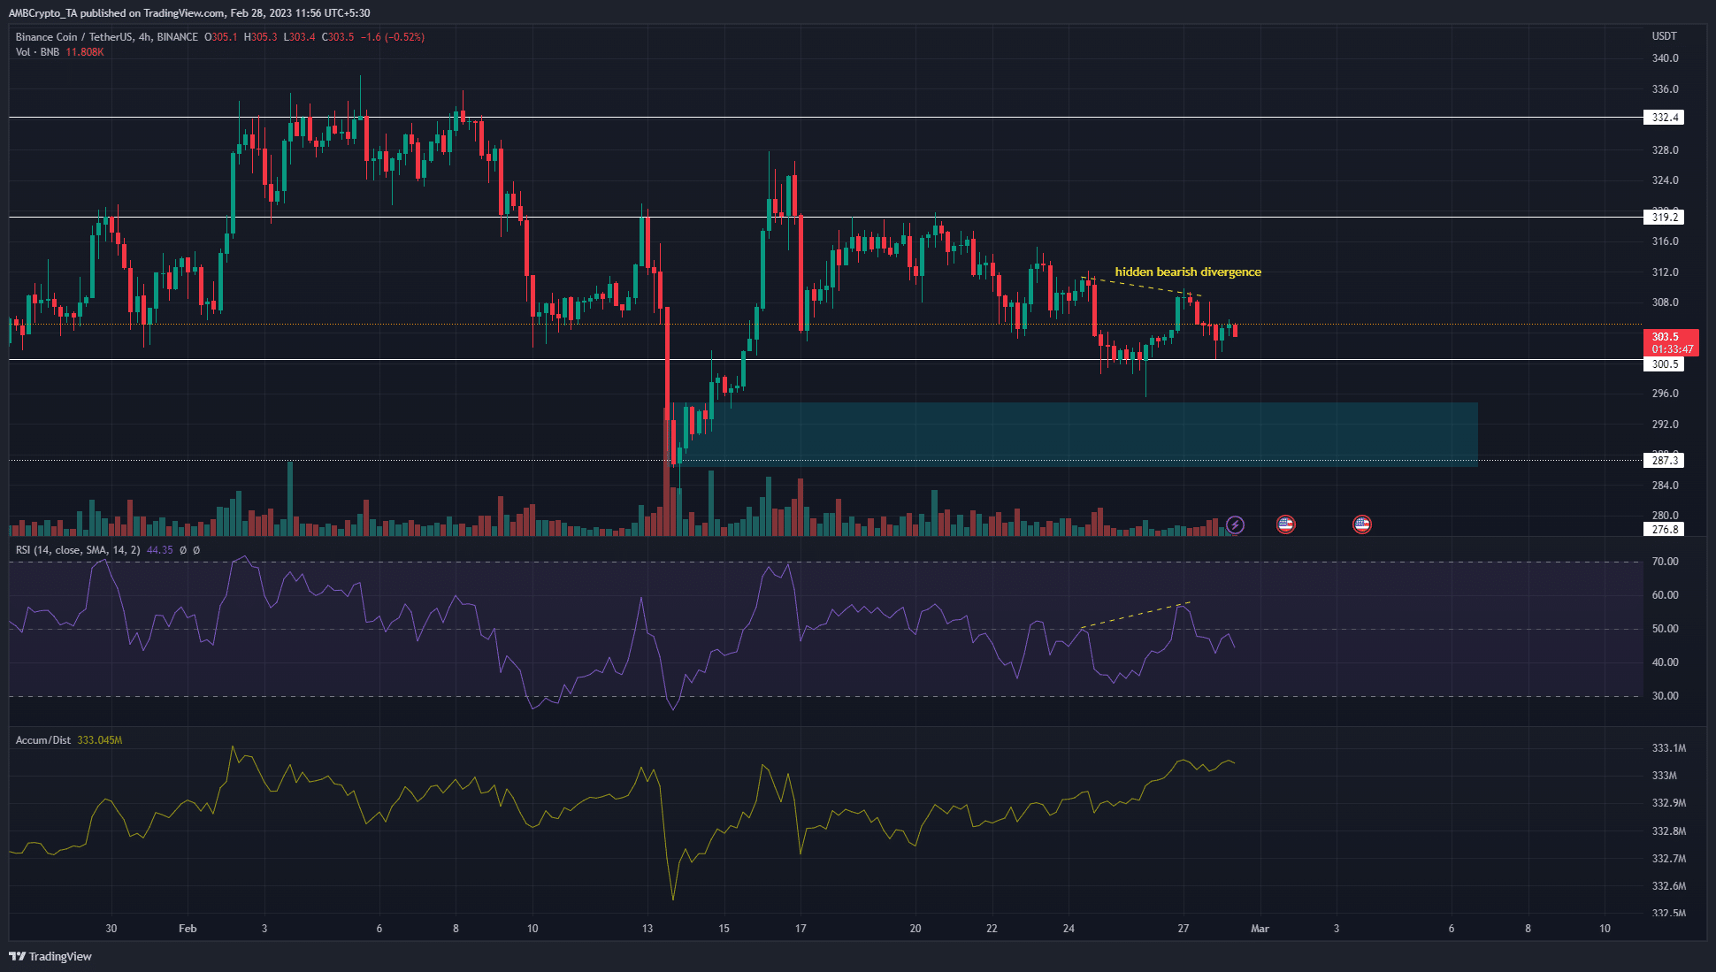This screenshot has height=972, width=1716.
Task: Click the date 13 on time axis
Action: click(647, 929)
